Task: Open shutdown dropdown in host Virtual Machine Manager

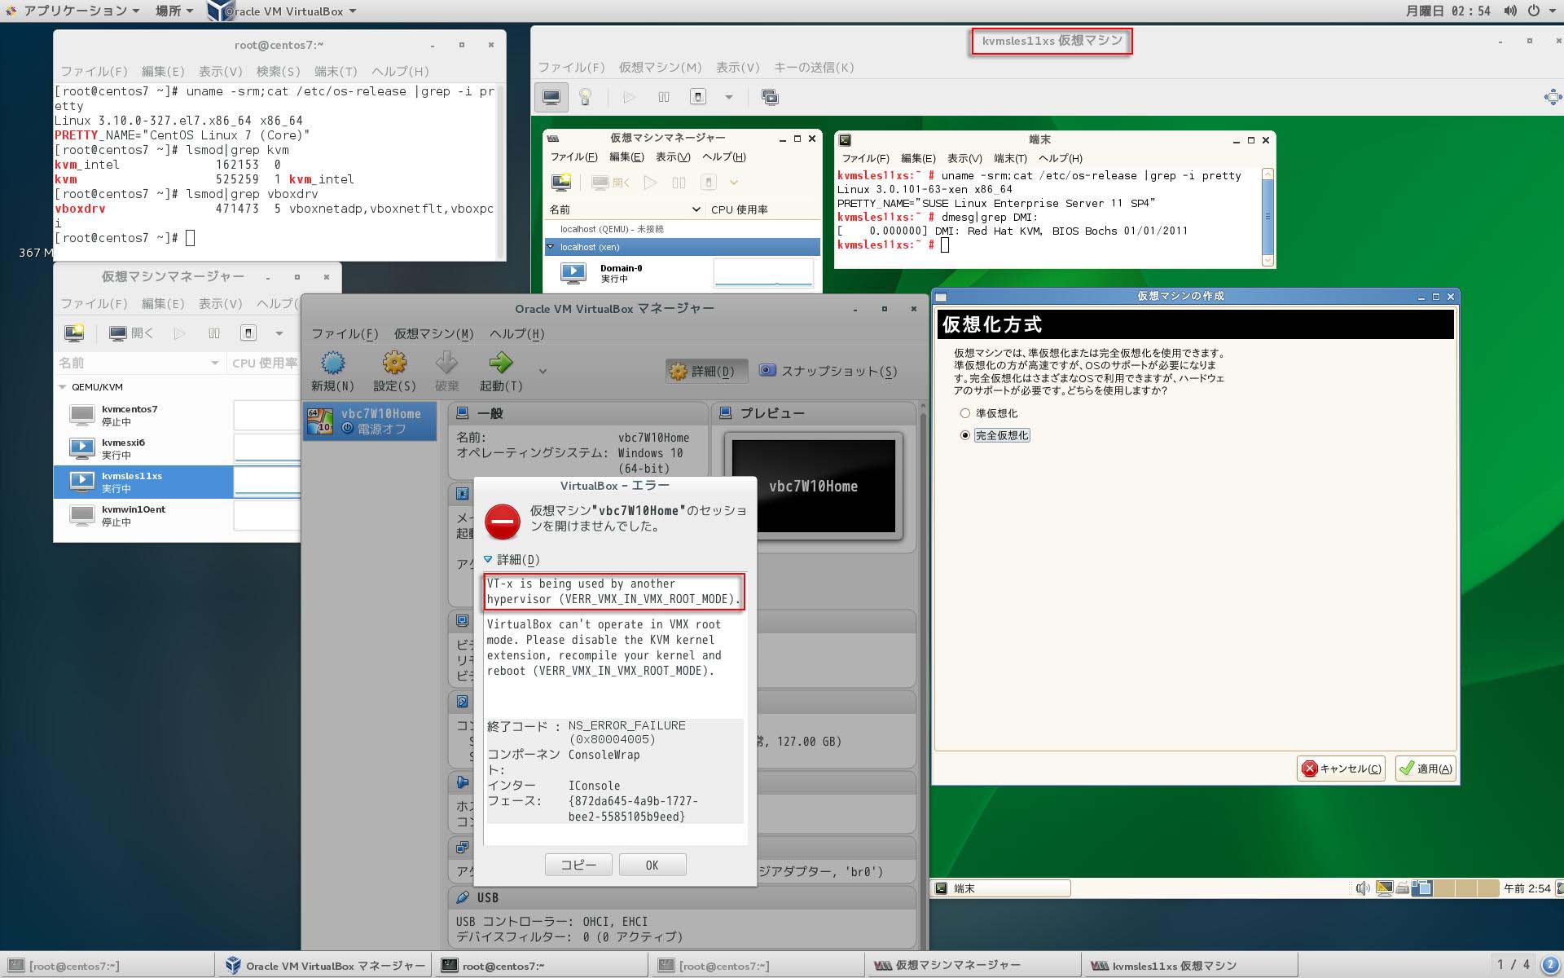Action: coord(279,333)
